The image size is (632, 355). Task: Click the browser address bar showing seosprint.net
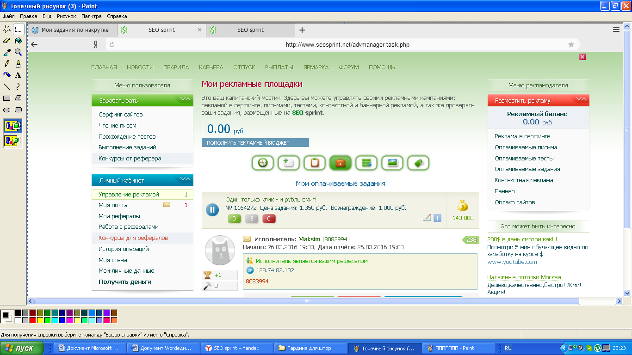click(342, 45)
